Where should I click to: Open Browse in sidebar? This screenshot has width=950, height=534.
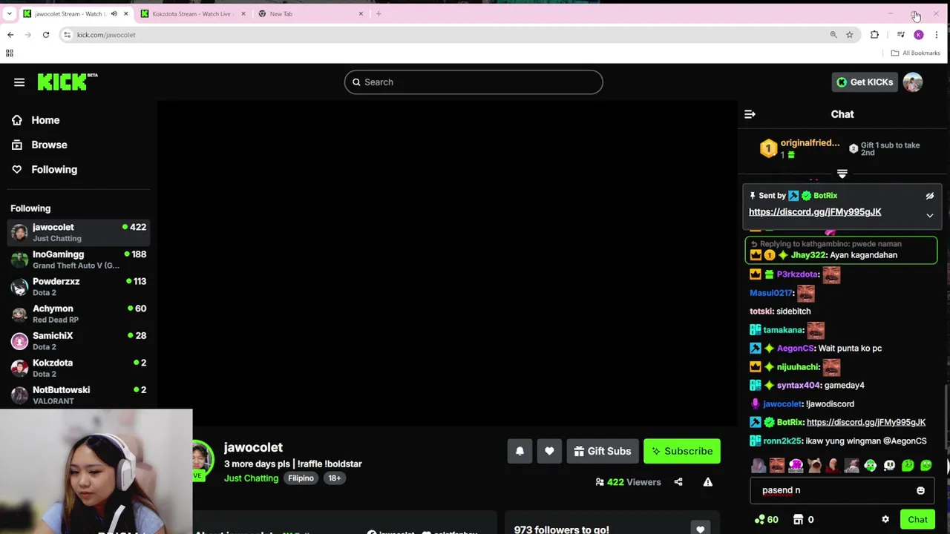[49, 145]
